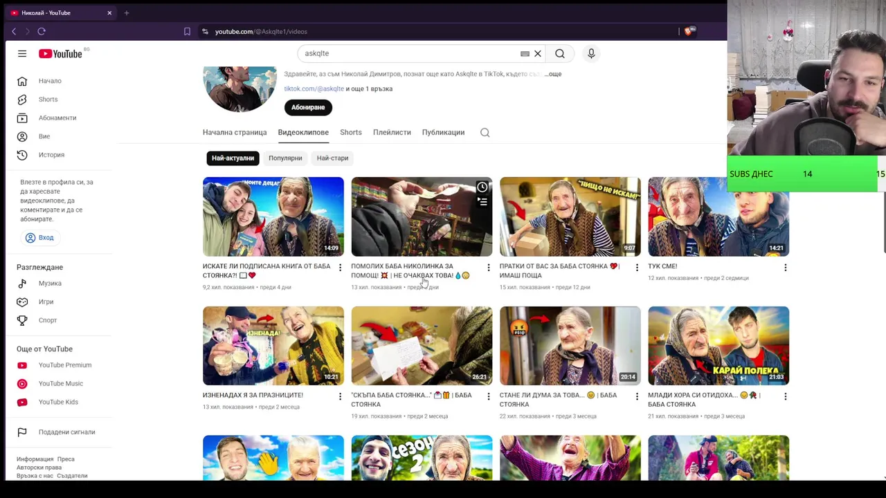Screen dimensions: 886x498
Task: Open Абонаменти subscriptions icon
Action: click(x=22, y=118)
